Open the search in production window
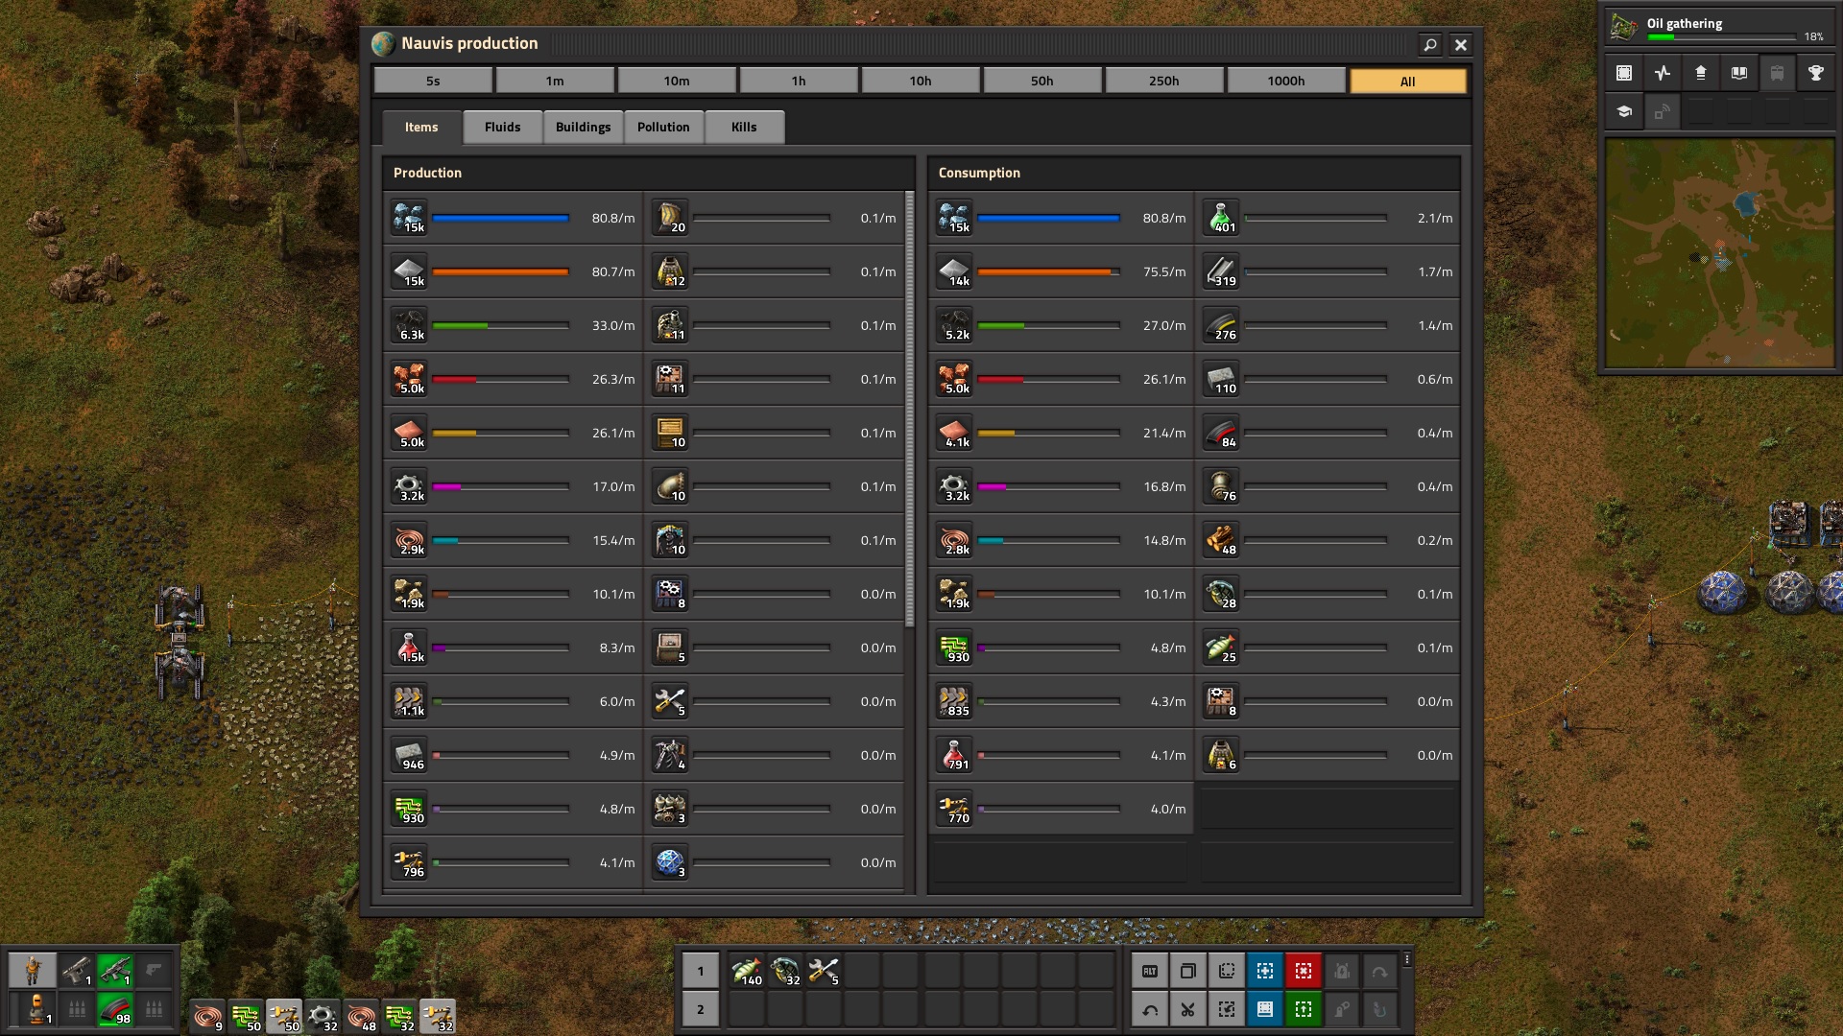1843x1036 pixels. (1429, 44)
